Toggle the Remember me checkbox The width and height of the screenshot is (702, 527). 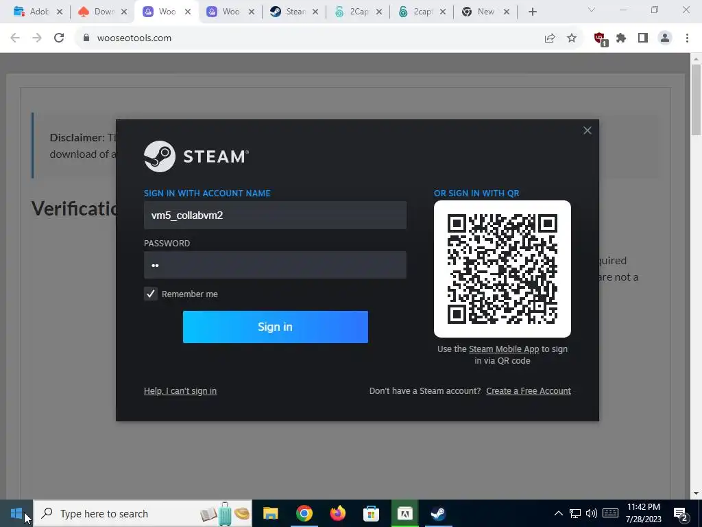pyautogui.click(x=150, y=294)
